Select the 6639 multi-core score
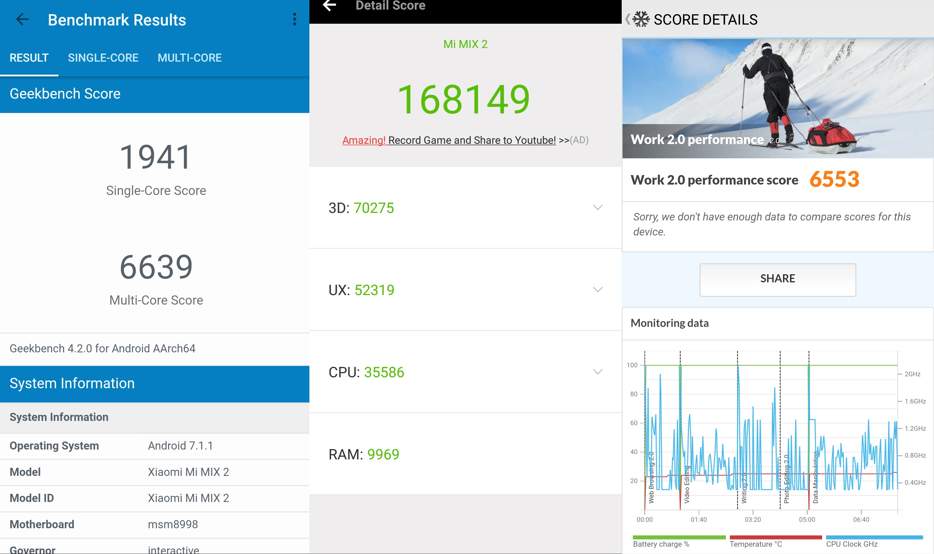Screen dimensions: 934x554 [156, 266]
